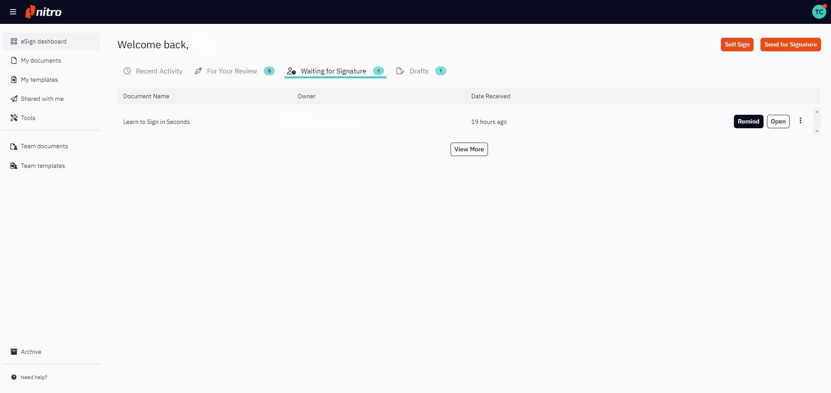Image resolution: width=831 pixels, height=393 pixels.
Task: Switch to For Your Review tab
Action: (232, 71)
